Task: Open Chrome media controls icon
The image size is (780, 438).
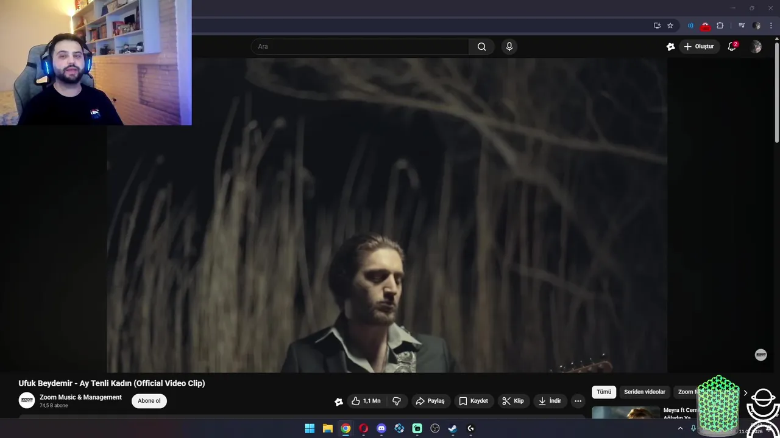Action: coord(742,26)
